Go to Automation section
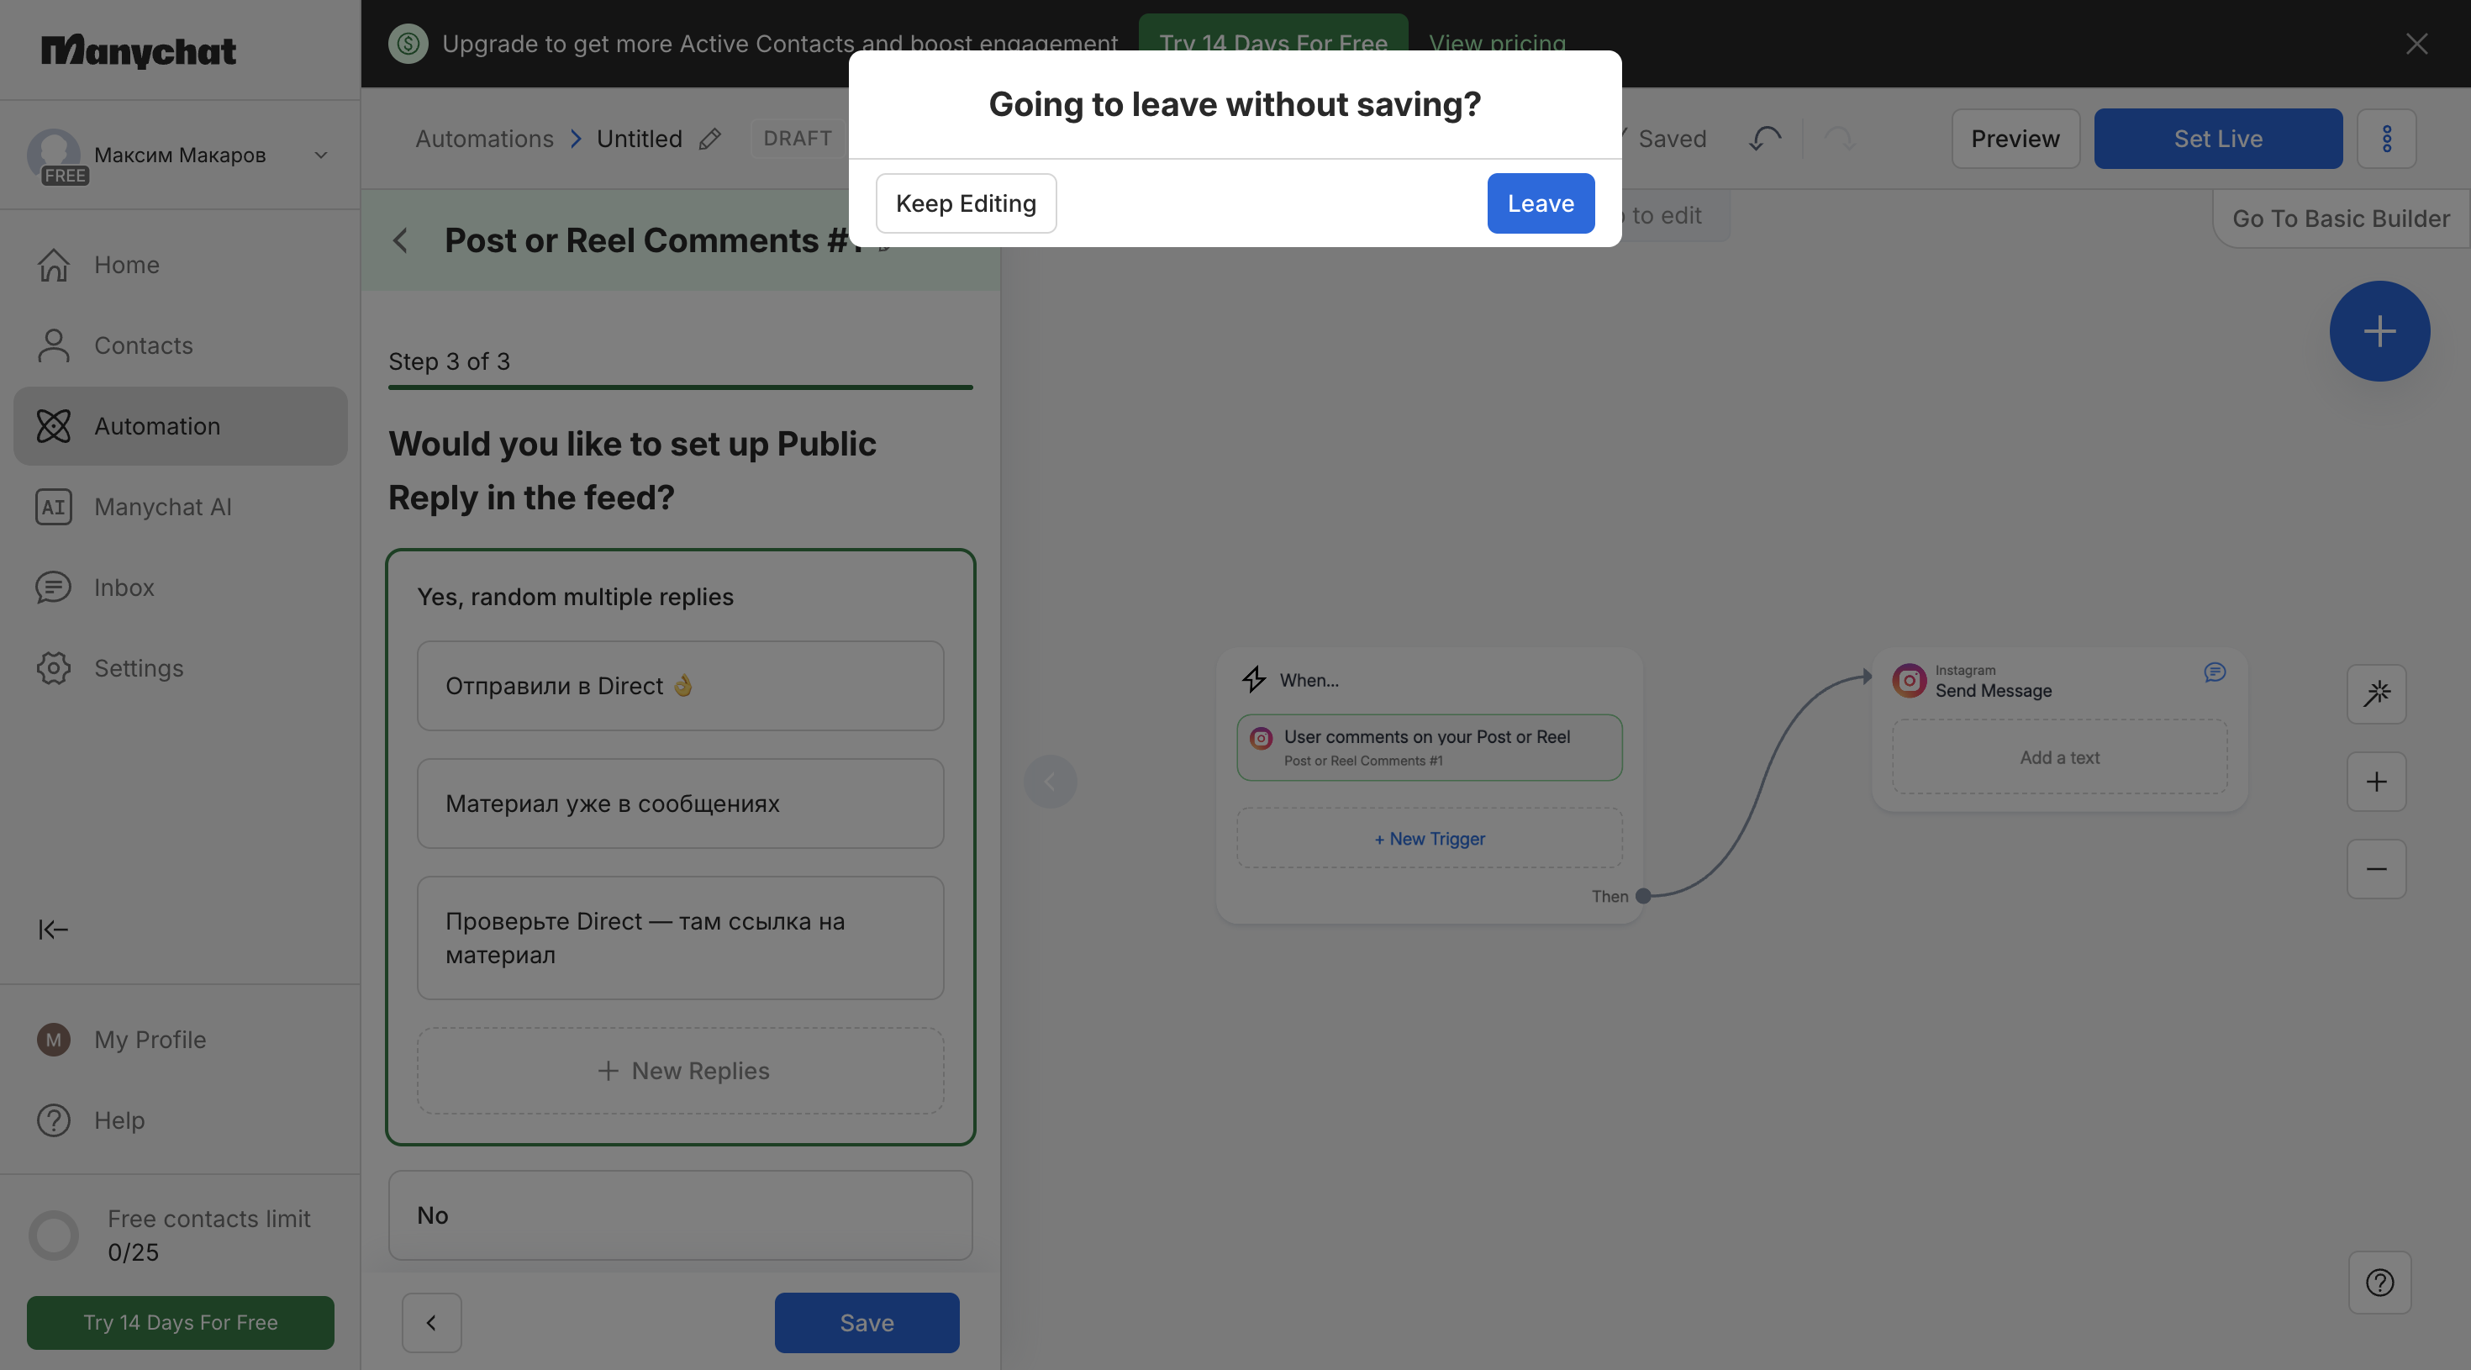Viewport: 2471px width, 1370px height. 181,426
